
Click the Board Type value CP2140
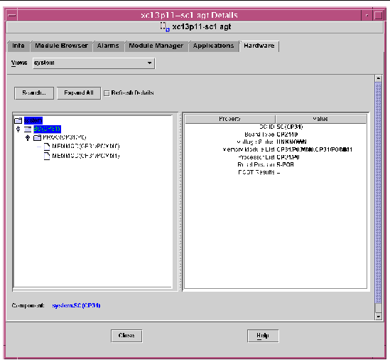point(287,134)
